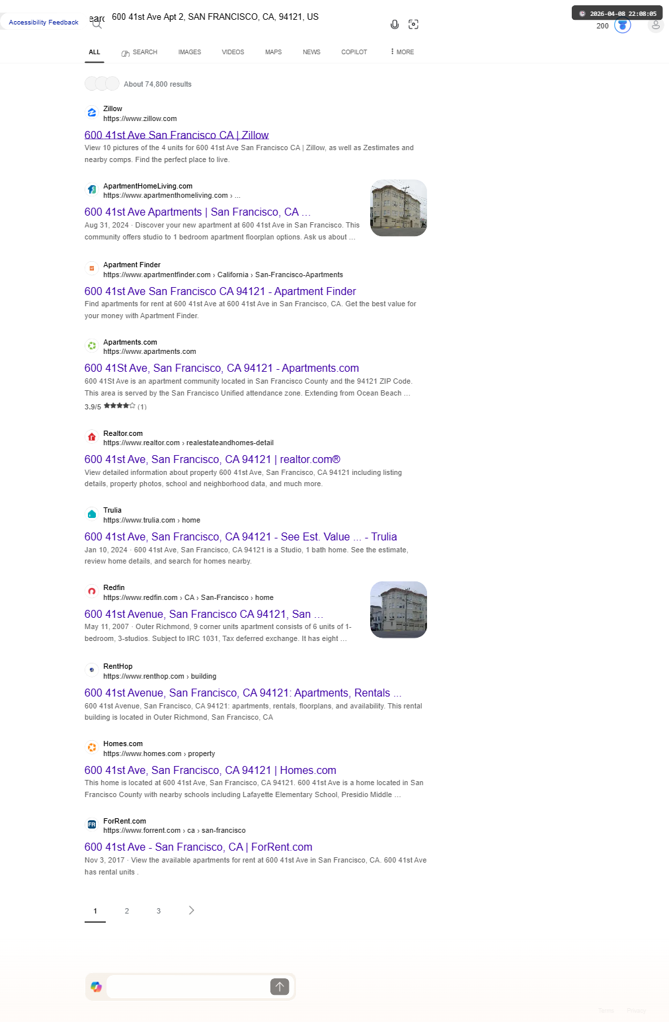669x1022 pixels.
Task: Open the RentHop Apartments, Rentals result
Action: pyautogui.click(x=243, y=693)
